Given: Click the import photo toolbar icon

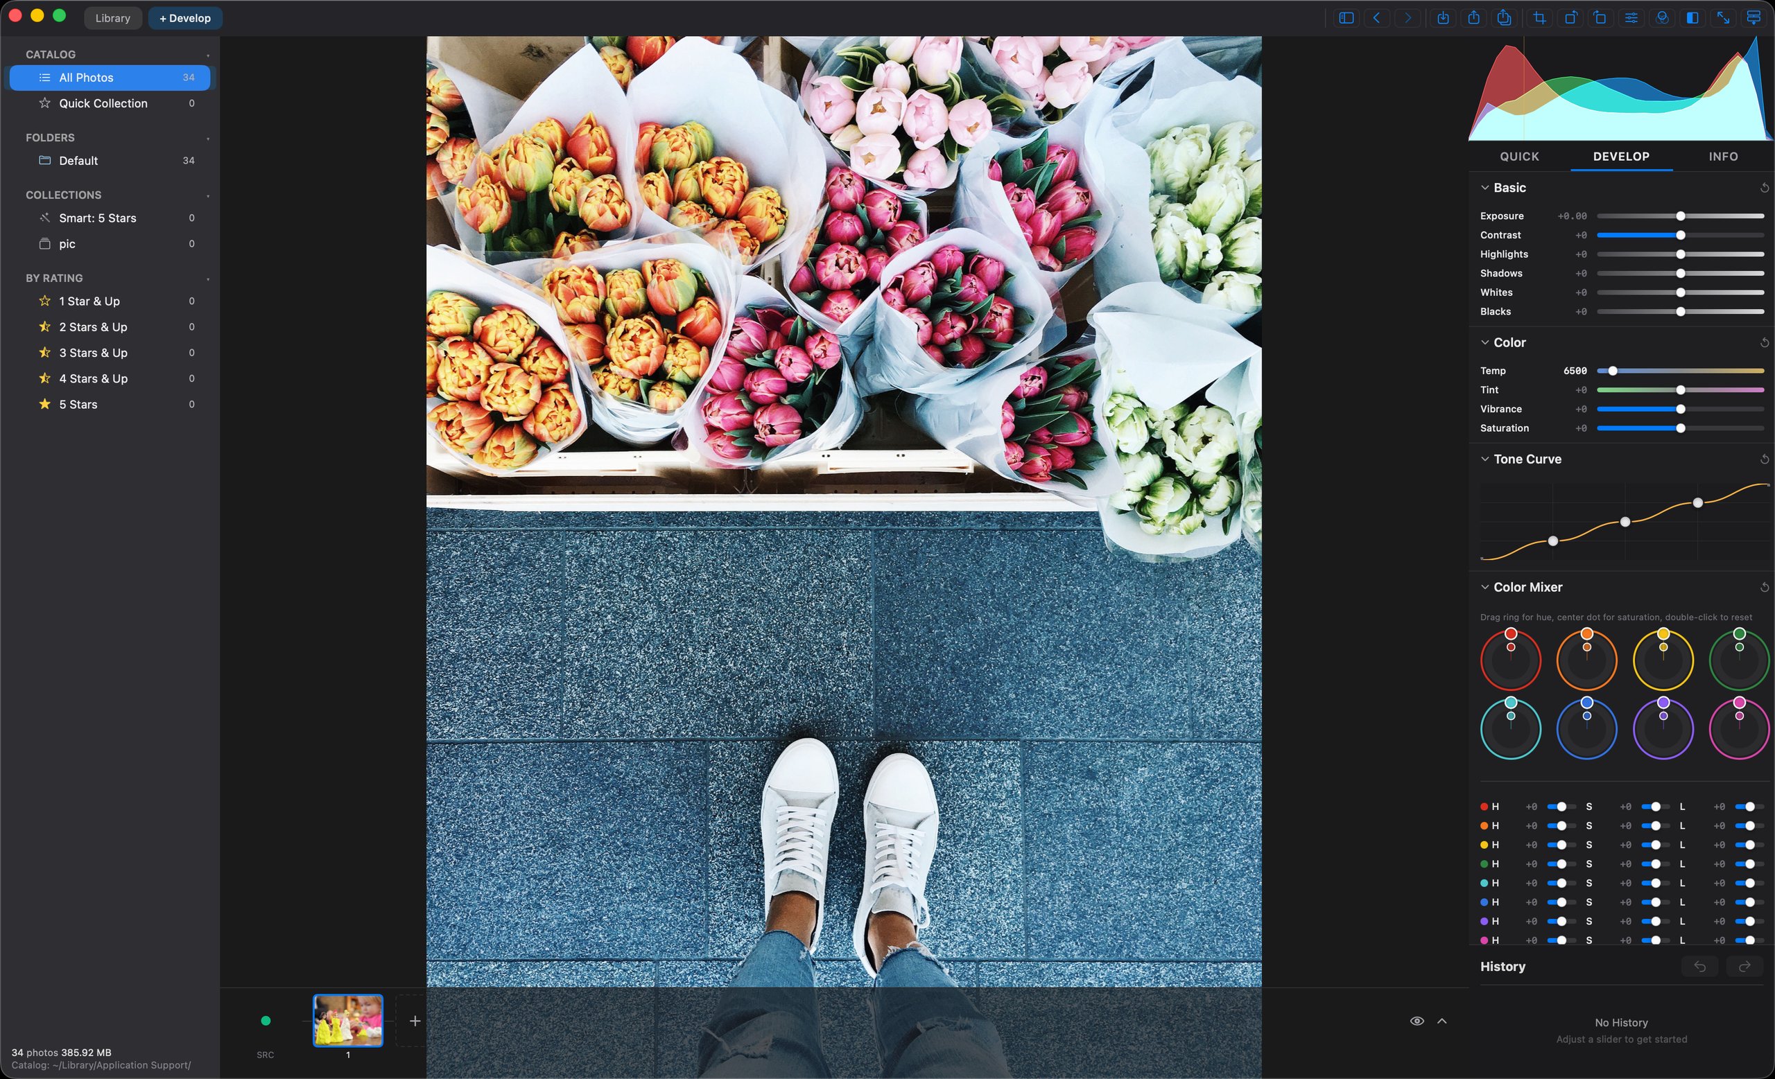Looking at the screenshot, I should (1443, 18).
